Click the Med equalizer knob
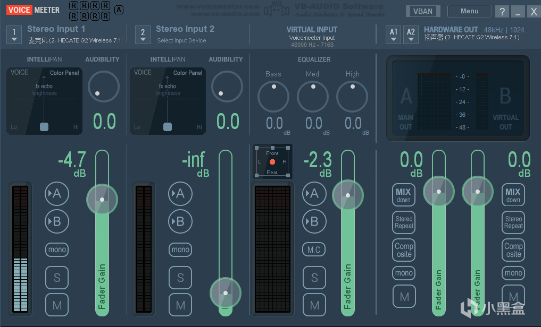541x327 pixels. 313,97
